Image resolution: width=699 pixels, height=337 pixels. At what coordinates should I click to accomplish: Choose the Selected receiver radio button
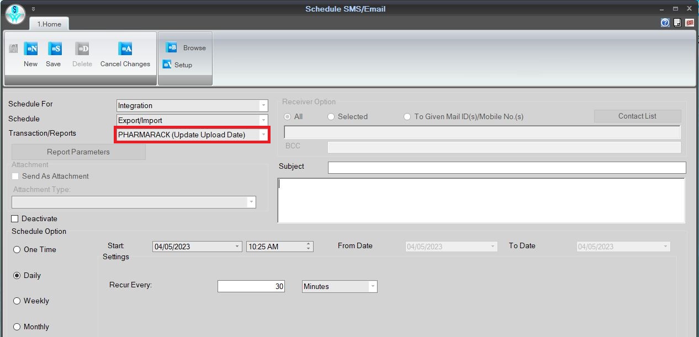(x=331, y=117)
